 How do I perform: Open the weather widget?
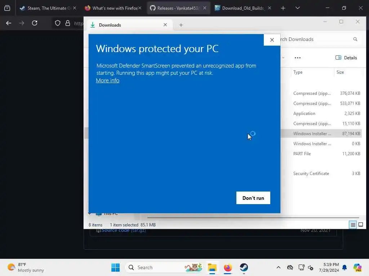click(x=26, y=267)
